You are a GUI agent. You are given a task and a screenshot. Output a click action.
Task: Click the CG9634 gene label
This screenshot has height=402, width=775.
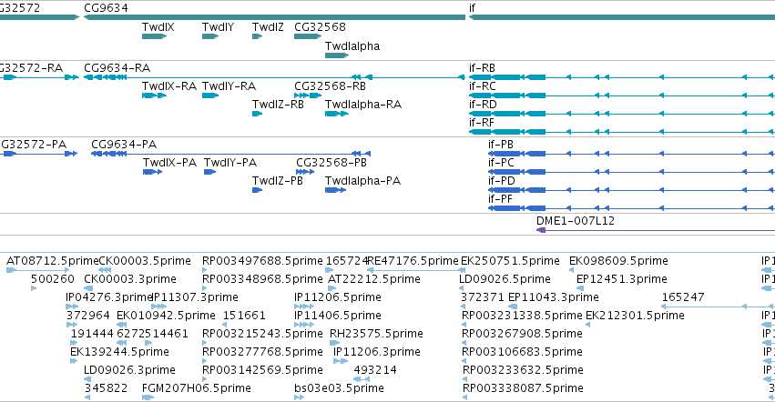(x=106, y=8)
